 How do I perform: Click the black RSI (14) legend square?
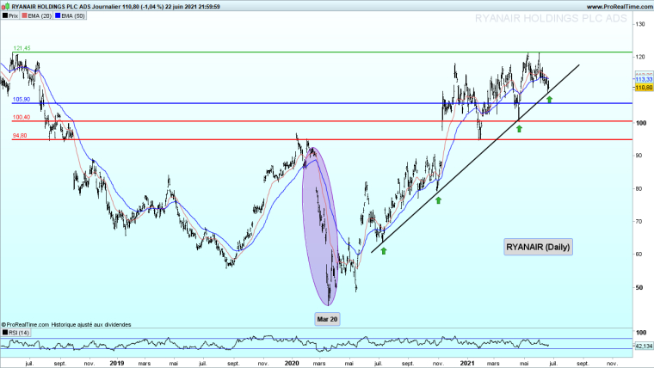[4, 332]
